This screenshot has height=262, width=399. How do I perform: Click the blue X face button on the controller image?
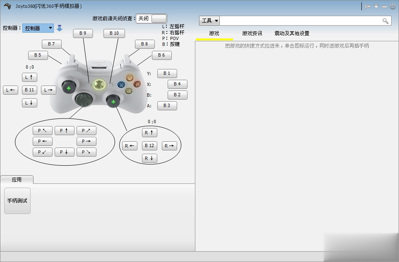121,84
